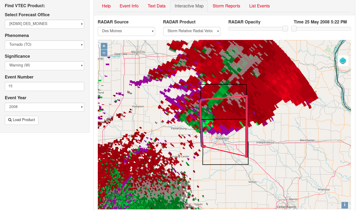The height and width of the screenshot is (211, 359).
Task: Click Waterloo city on the map
Action: coord(222,139)
